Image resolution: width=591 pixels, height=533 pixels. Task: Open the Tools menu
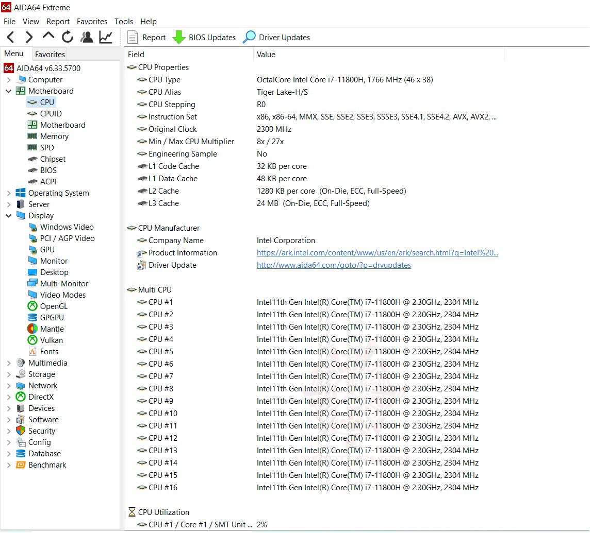(124, 22)
